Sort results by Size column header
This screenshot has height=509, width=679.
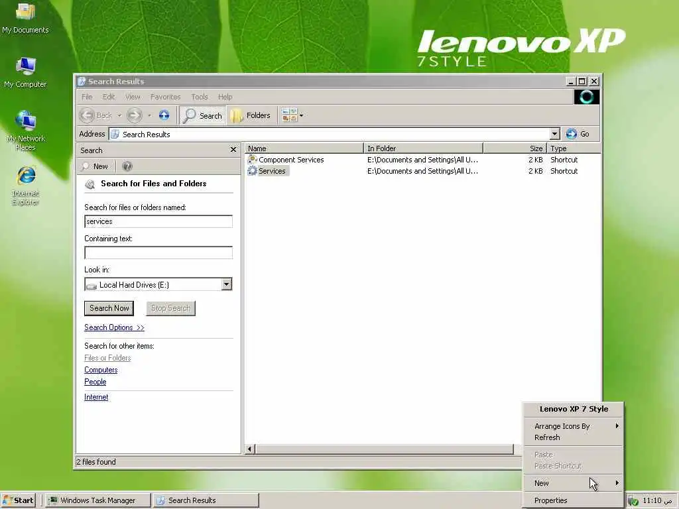click(x=515, y=148)
